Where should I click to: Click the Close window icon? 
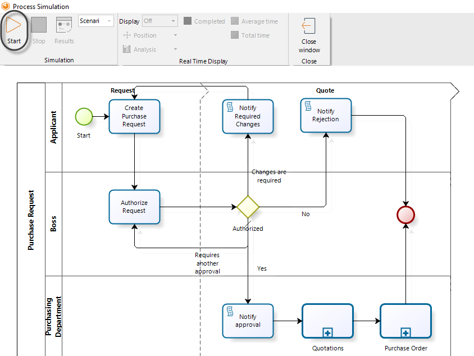309,26
